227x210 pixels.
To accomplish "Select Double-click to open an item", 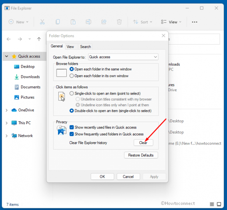I will point(111,111).
